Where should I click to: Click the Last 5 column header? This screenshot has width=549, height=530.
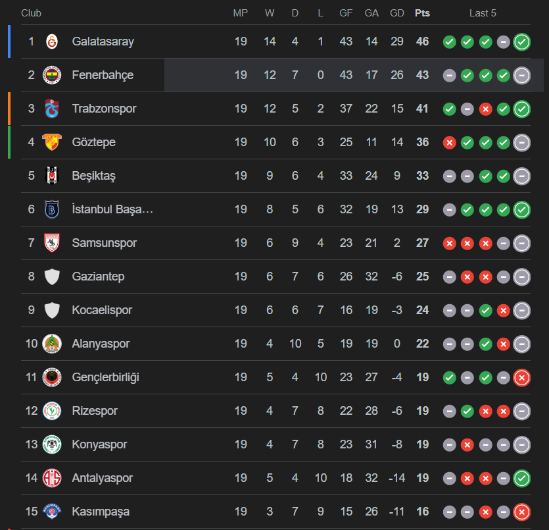[483, 13]
